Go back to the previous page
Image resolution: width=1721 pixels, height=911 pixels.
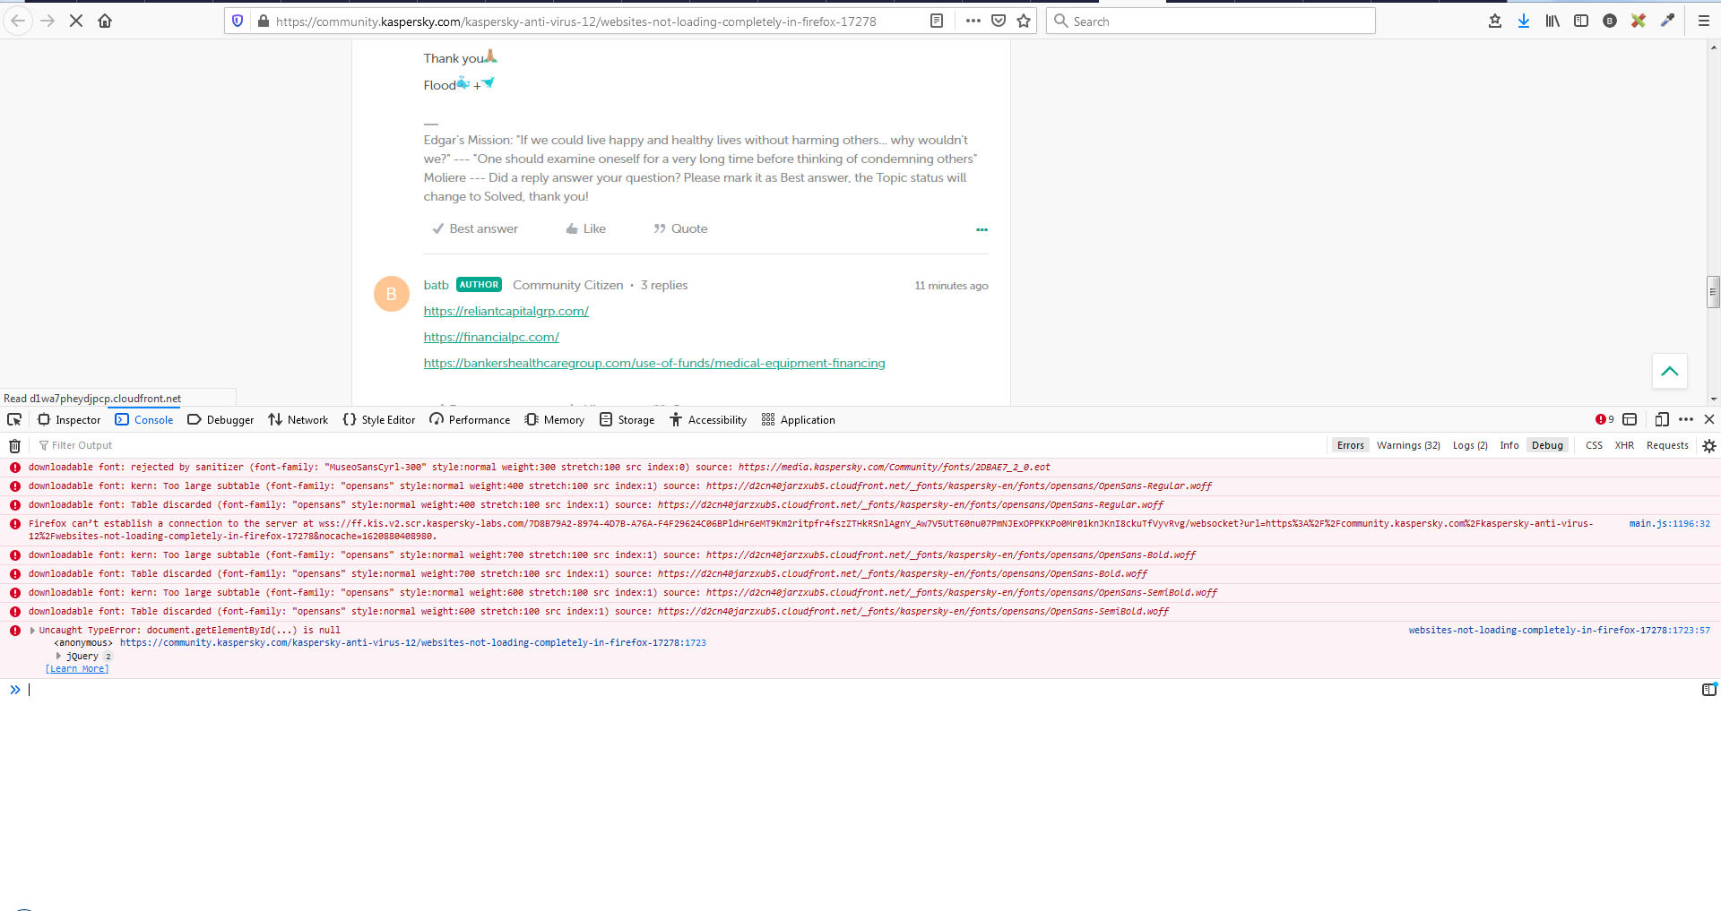click(18, 21)
